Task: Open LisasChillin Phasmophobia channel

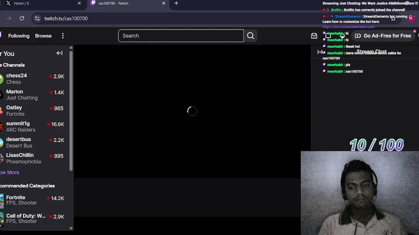Action: click(x=35, y=158)
